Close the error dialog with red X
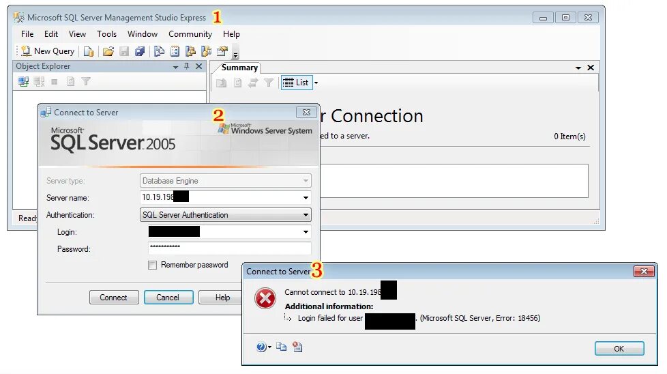667x374 pixels. [644, 272]
